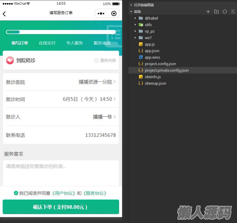Click the battery icon in status bar

coord(116,4)
